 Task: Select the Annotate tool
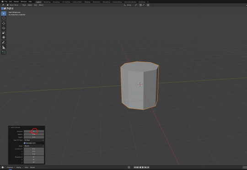(4, 42)
